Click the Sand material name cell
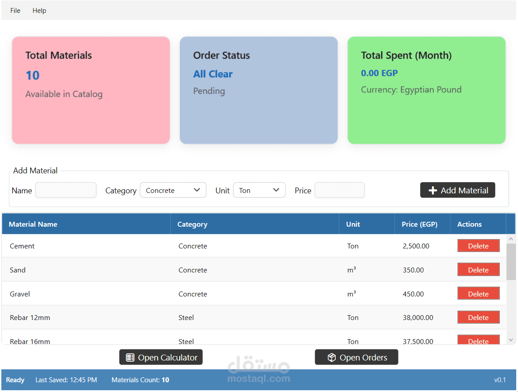518x392 pixels. (17, 270)
